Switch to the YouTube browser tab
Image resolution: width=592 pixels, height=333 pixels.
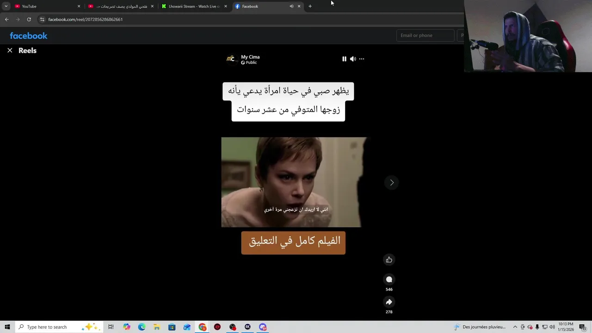(46, 6)
